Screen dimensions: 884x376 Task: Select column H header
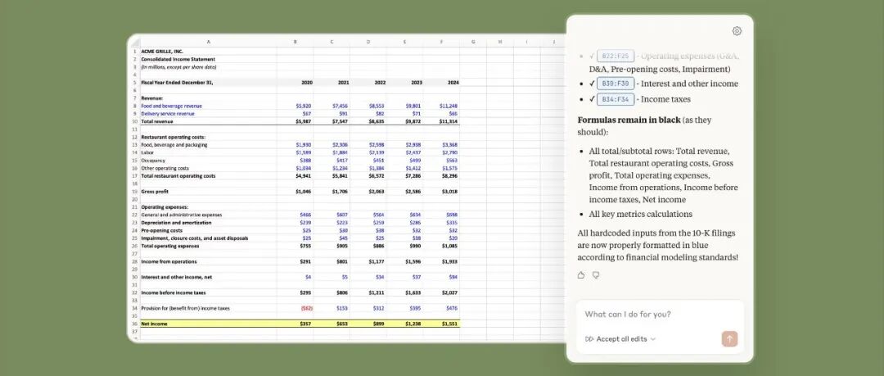pyautogui.click(x=500, y=42)
